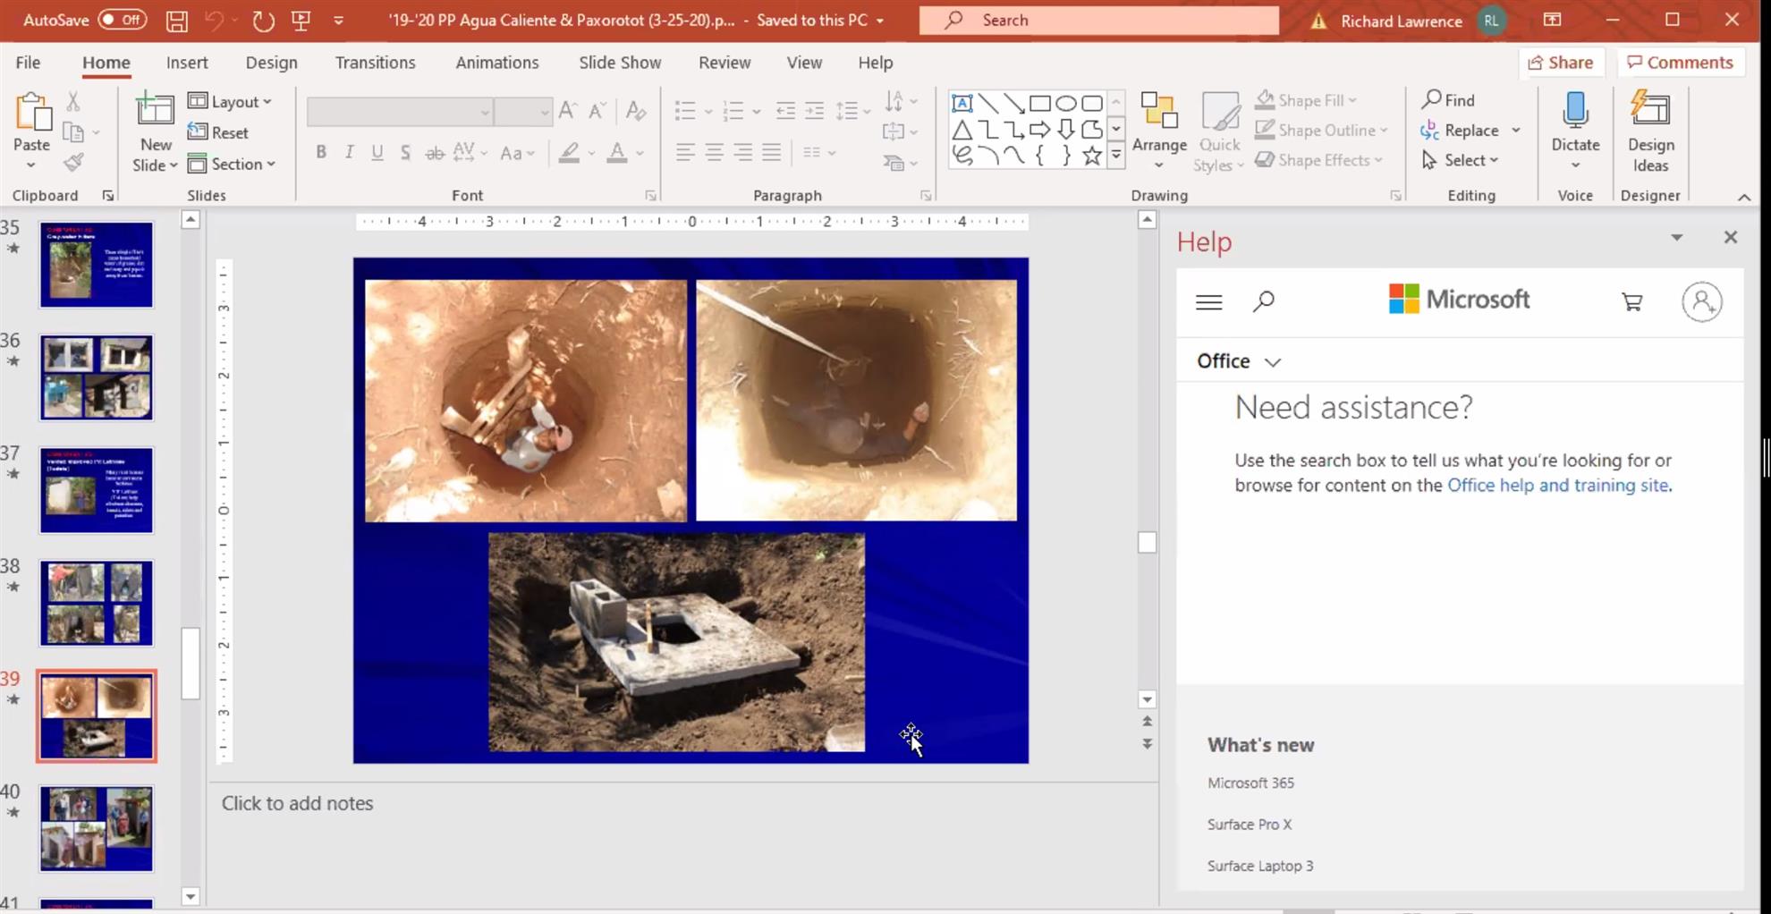The image size is (1771, 914).
Task: Open the Slide Show tab
Action: point(619,63)
